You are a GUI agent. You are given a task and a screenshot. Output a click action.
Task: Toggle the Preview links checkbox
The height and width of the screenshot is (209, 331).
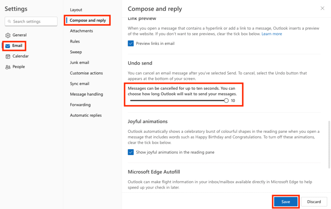131,43
